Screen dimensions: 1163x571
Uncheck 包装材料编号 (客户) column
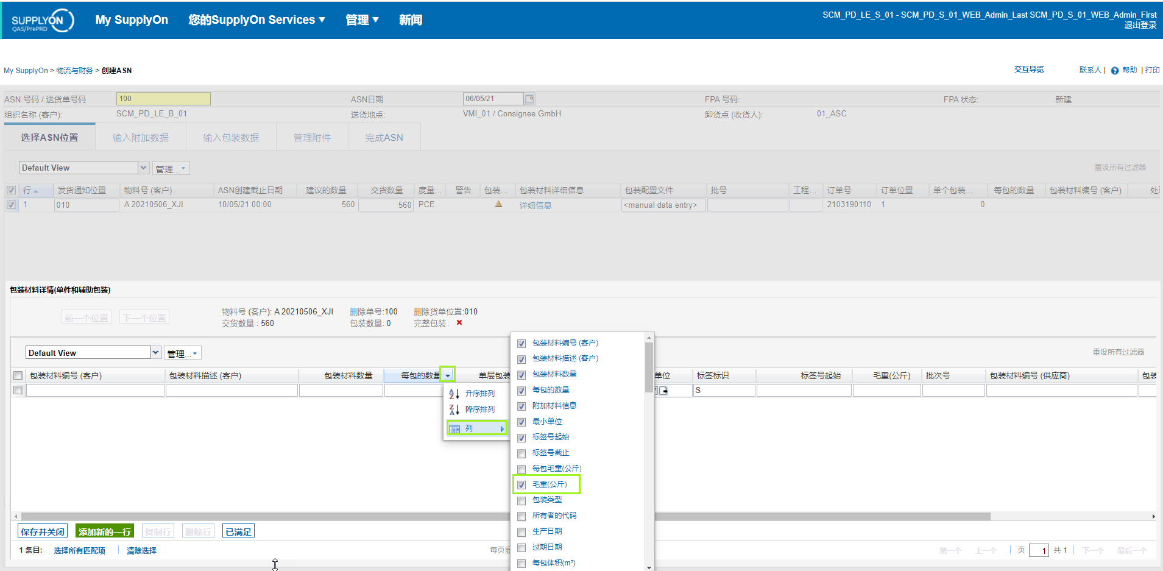point(521,344)
